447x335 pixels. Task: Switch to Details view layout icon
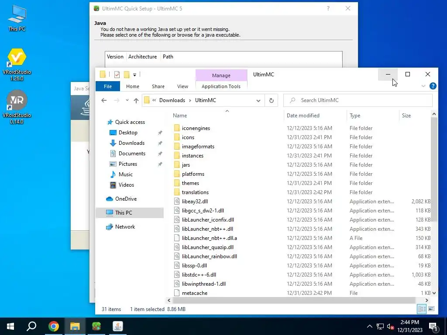(x=422, y=309)
